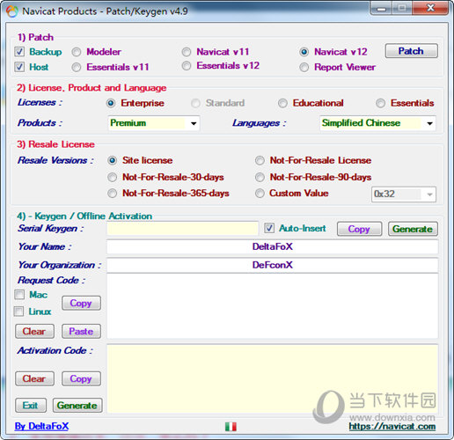
Task: Select Essentials v12 patch option
Action: pos(187,66)
